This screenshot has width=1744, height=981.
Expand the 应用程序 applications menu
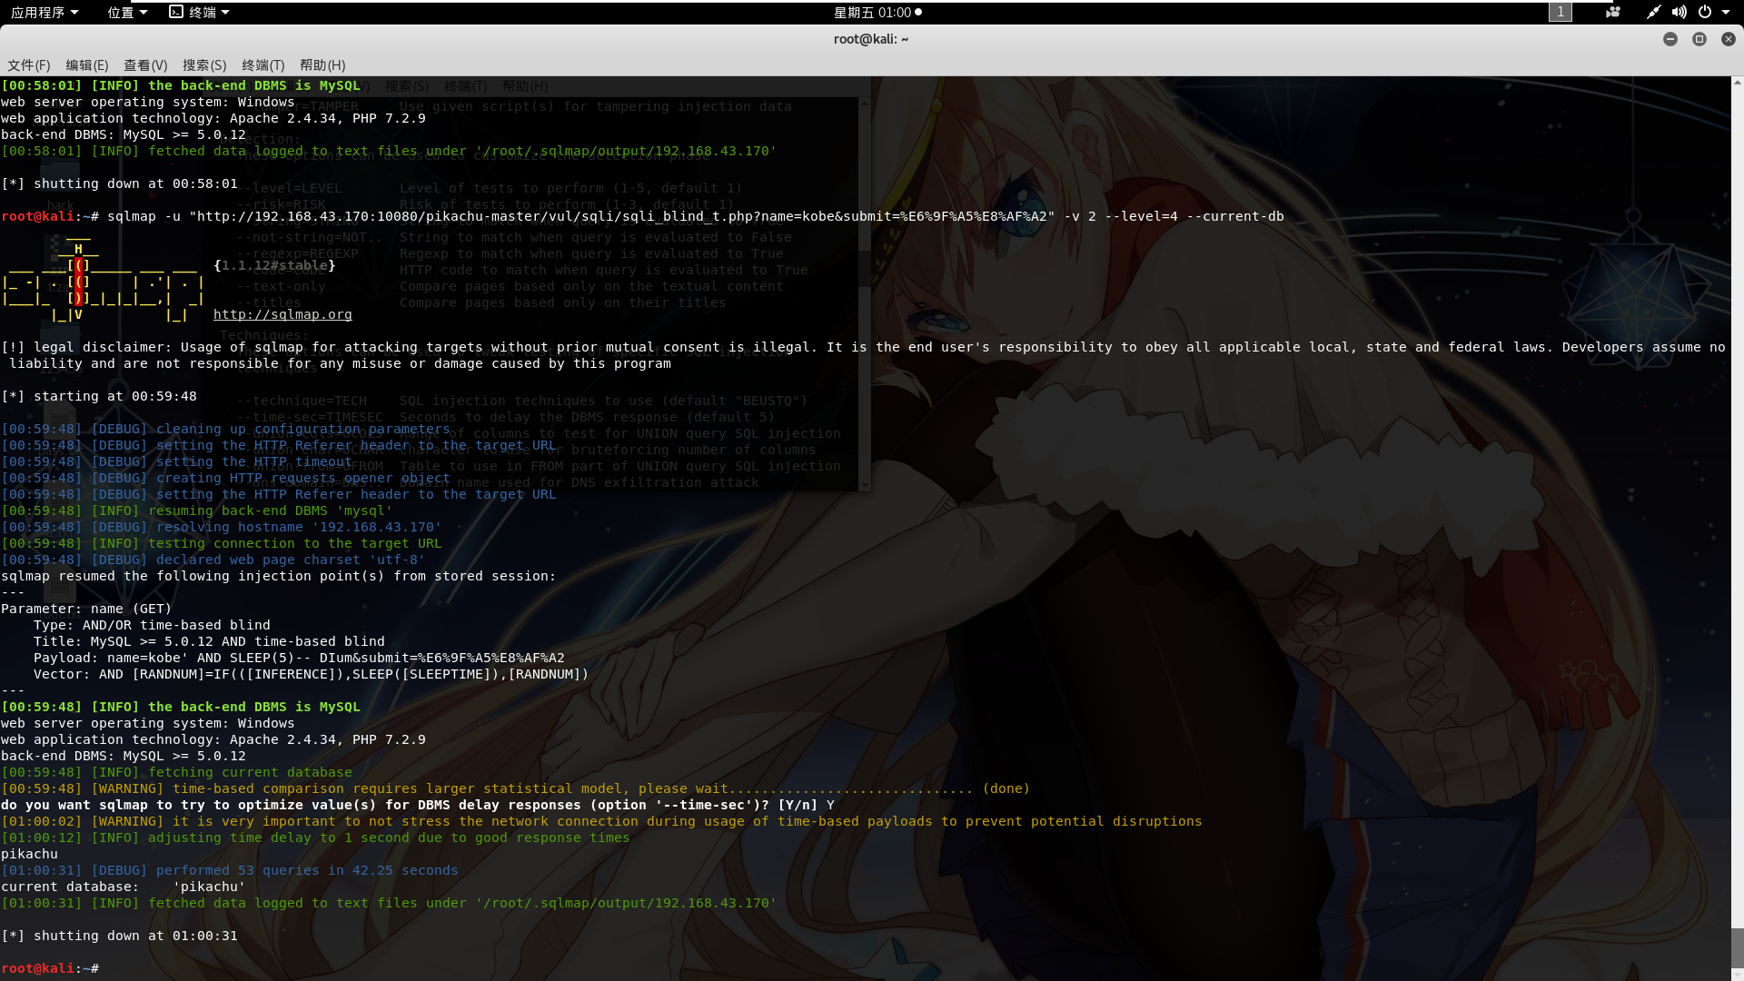tap(44, 12)
